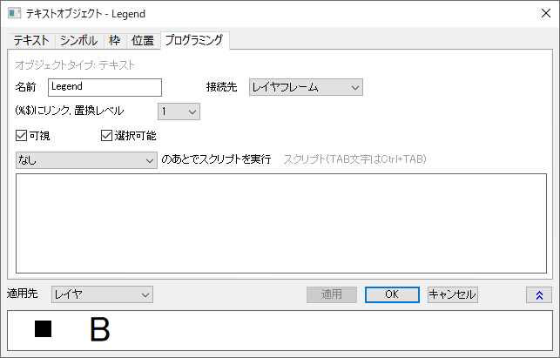This screenshot has height=358, width=560.
Task: Collapse preview with double-chevron button
Action: click(x=539, y=295)
